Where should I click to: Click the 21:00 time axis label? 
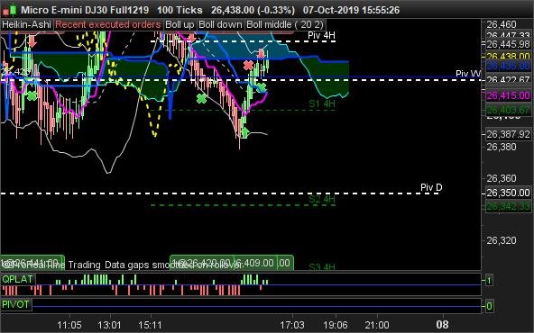(377, 325)
